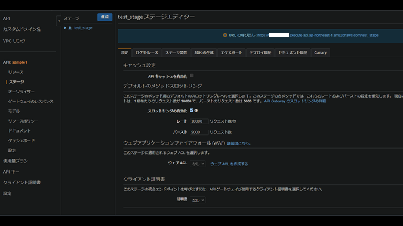Open the SDK の生成 tab
Screen dimensions: 403x226
[204, 52]
